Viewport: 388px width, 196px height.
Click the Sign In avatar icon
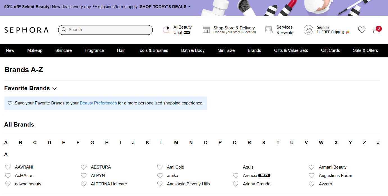pos(308,30)
